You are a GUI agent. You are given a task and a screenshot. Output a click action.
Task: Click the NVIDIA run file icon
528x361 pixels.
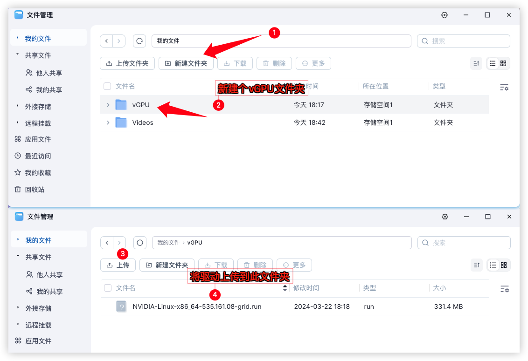pos(121,307)
